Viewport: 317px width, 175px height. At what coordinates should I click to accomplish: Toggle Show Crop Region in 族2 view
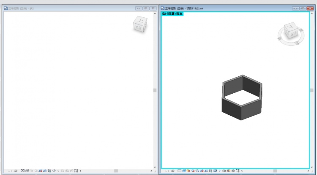pos(45,171)
